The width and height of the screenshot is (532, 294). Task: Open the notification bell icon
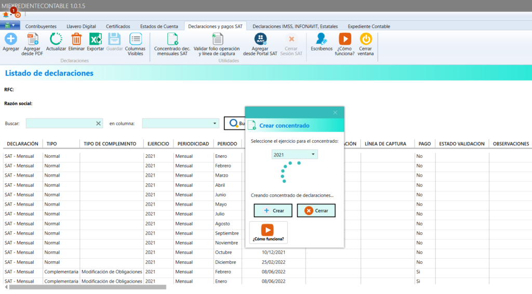coord(6,15)
